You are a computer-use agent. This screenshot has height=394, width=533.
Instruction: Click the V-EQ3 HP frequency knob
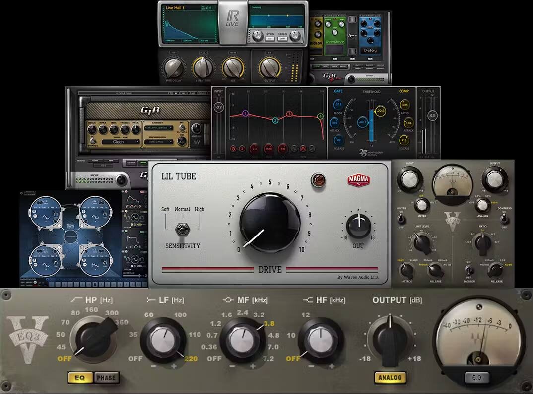(93, 338)
